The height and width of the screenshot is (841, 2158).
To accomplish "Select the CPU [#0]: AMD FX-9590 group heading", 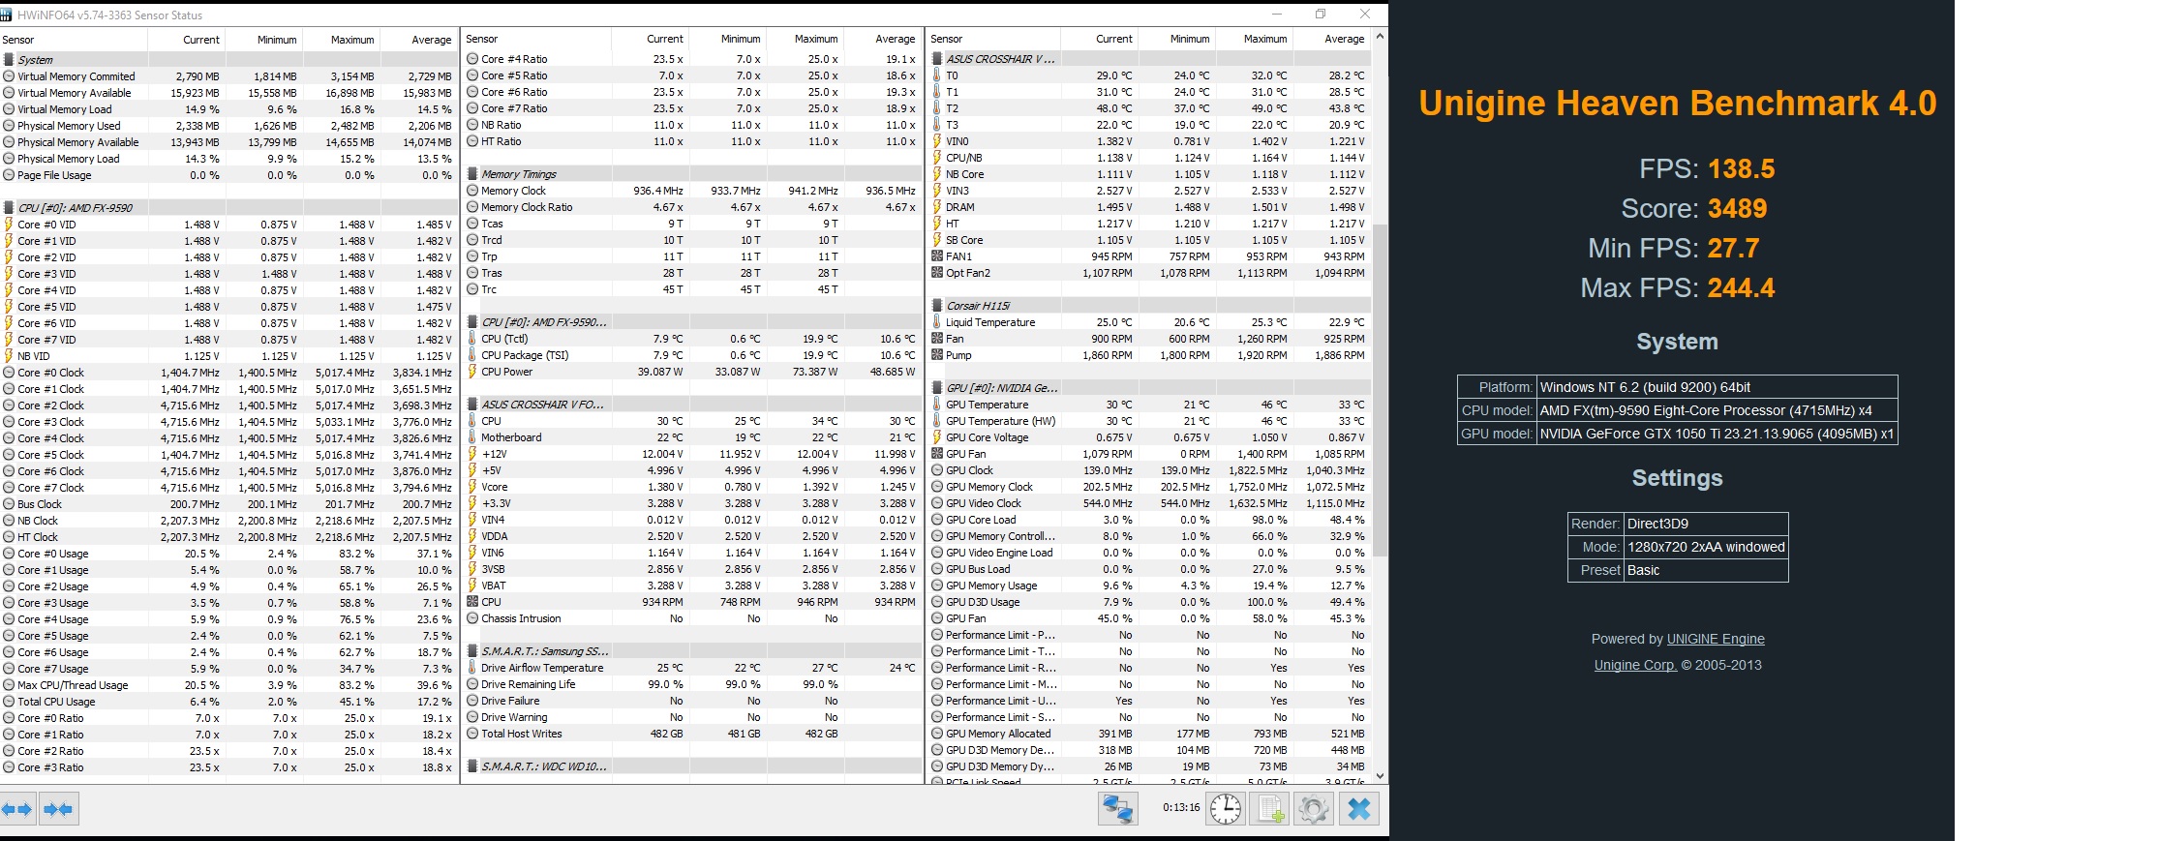I will [x=228, y=208].
